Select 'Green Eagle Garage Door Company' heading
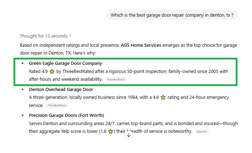 coord(65,63)
